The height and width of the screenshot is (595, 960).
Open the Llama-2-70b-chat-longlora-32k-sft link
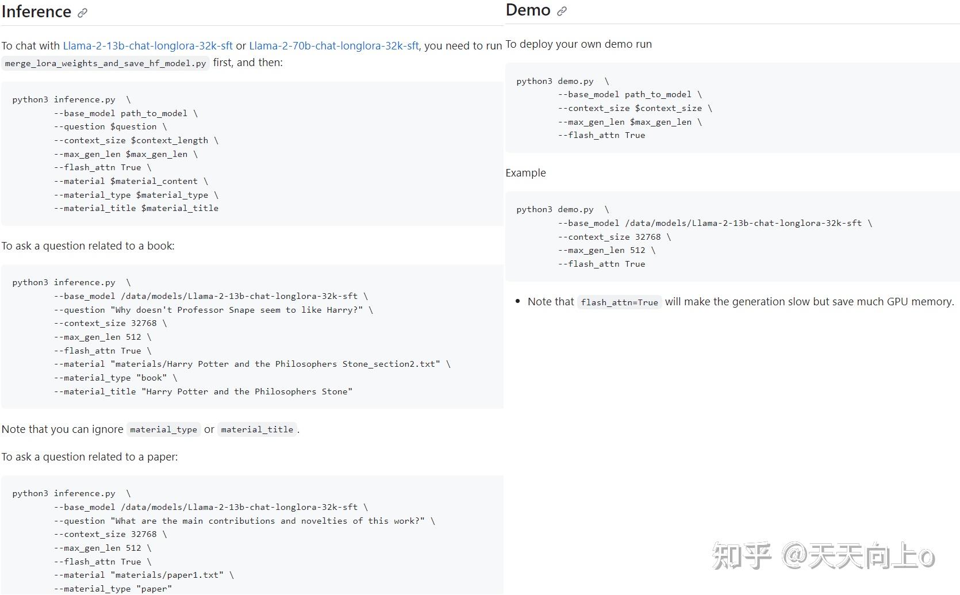[333, 46]
